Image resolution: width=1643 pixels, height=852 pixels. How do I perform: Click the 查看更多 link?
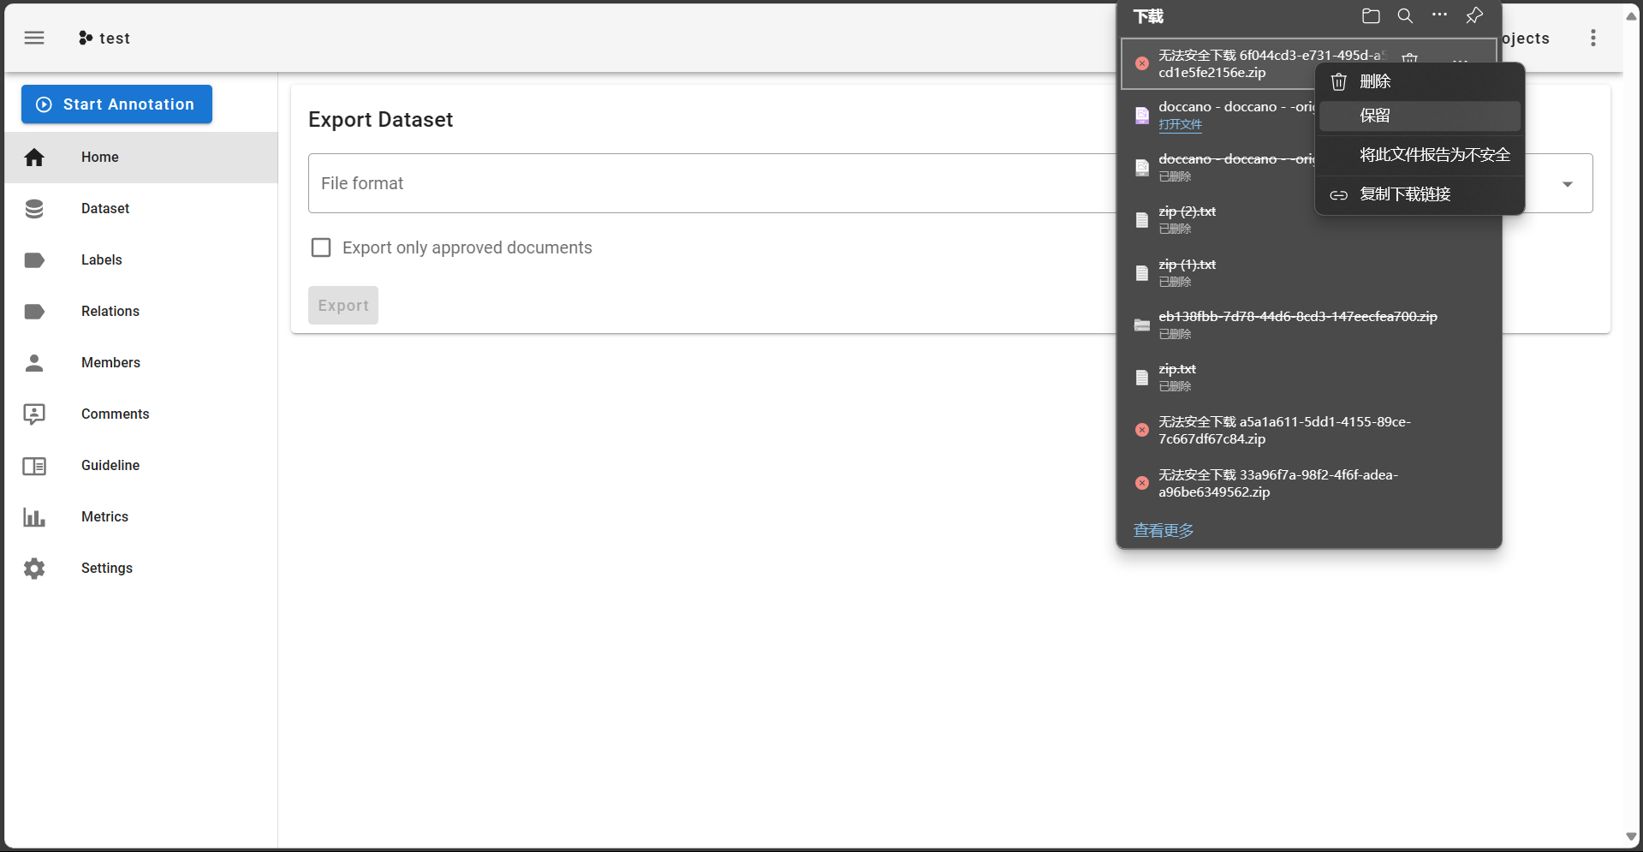click(x=1164, y=531)
